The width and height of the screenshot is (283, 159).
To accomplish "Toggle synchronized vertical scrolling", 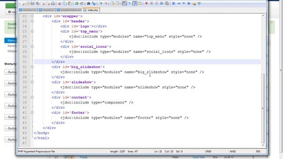I will (x=112, y=4).
